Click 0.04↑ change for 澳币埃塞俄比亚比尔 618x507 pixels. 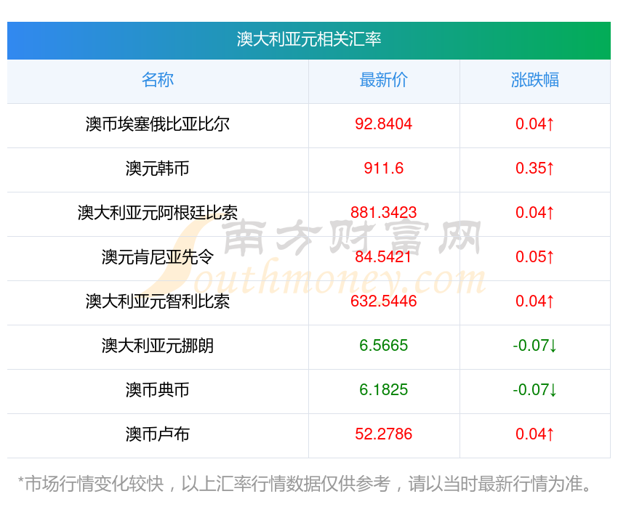pyautogui.click(x=535, y=124)
